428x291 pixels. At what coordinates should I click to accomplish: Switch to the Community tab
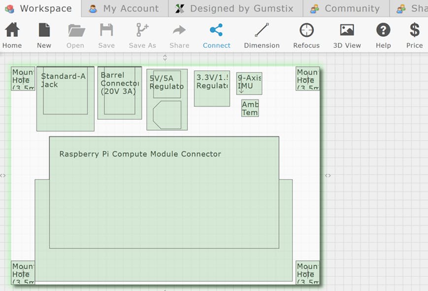pos(346,8)
